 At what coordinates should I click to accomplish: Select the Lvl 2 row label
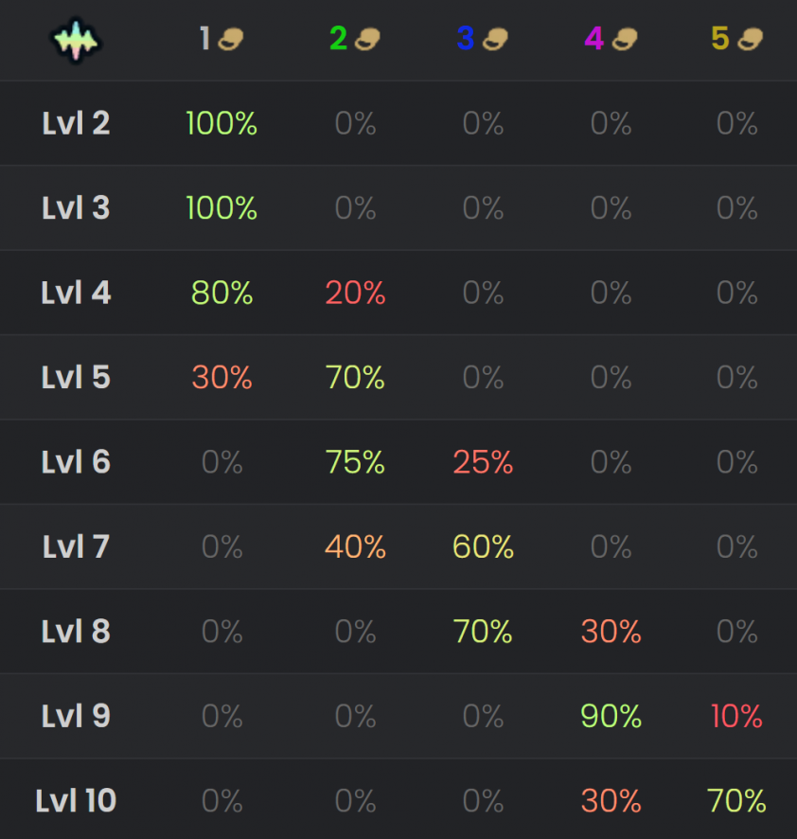pyautogui.click(x=76, y=123)
